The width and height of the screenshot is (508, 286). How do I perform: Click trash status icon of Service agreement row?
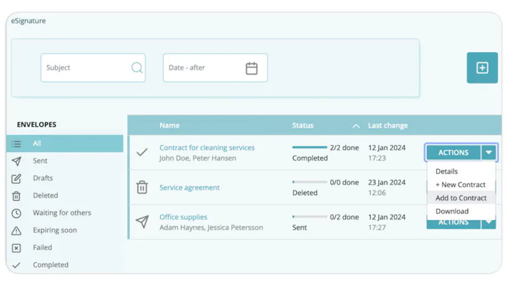point(142,187)
